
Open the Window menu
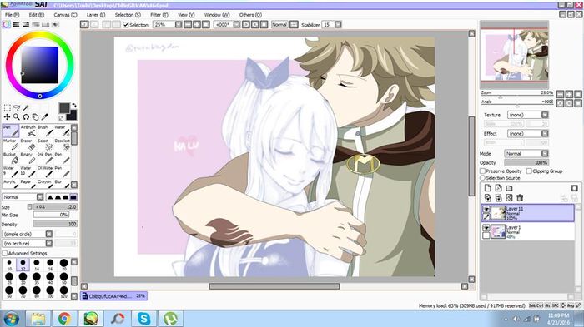click(217, 15)
